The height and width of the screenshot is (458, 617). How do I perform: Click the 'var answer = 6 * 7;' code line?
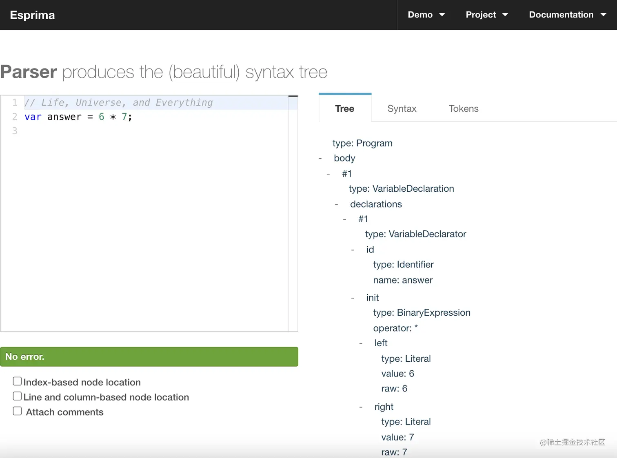(78, 117)
